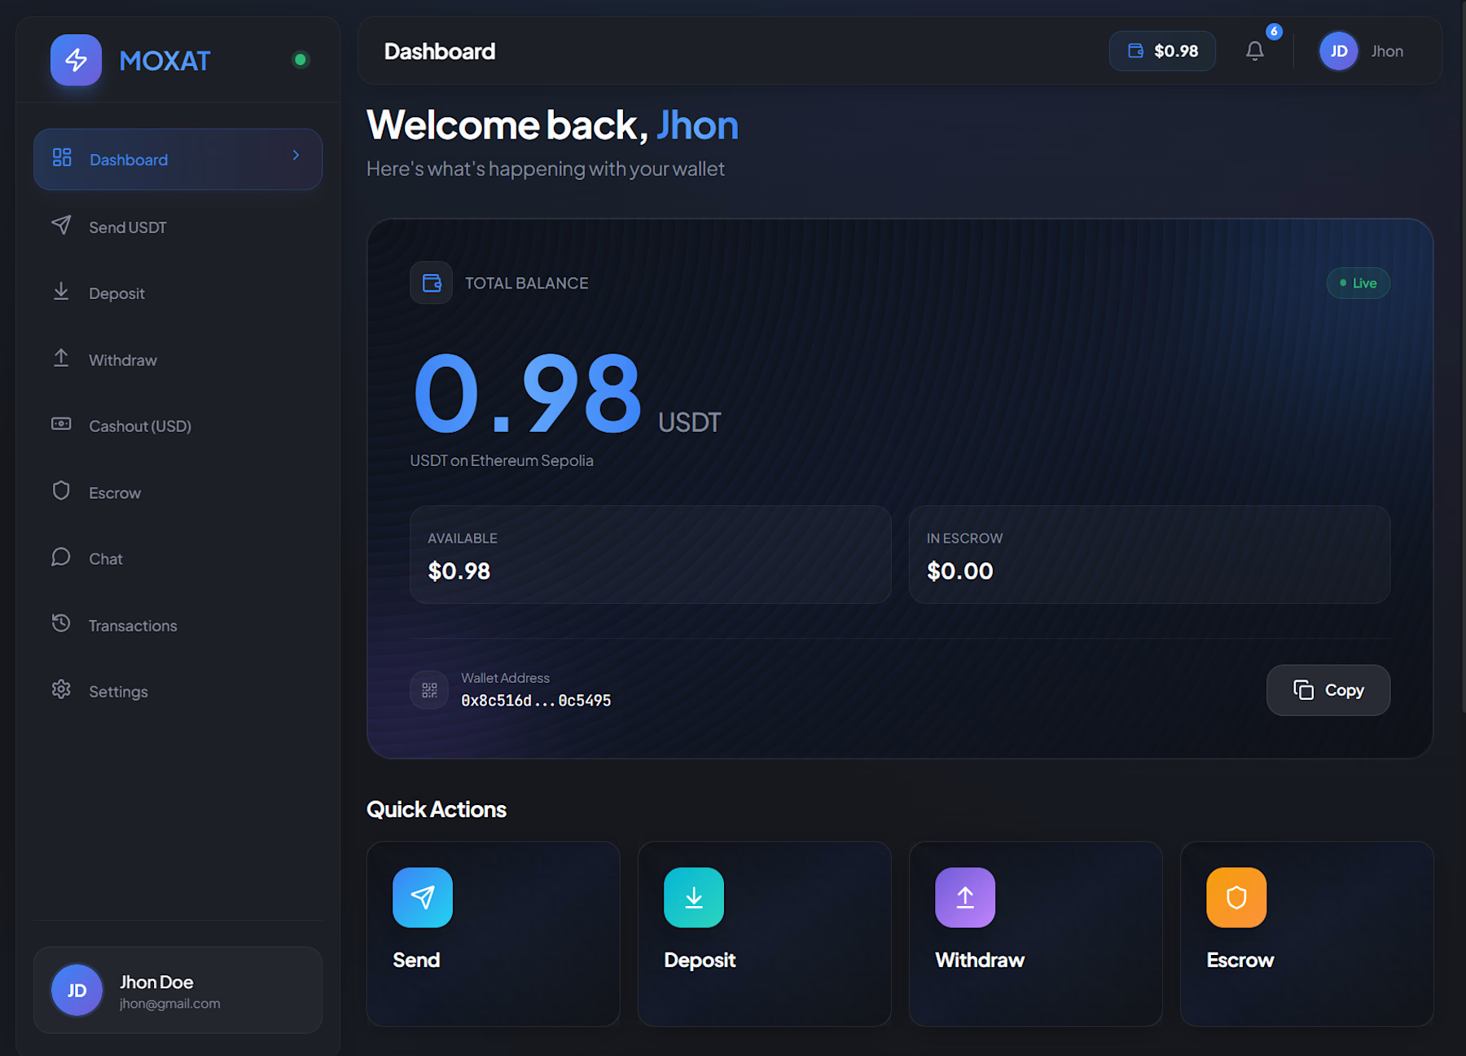Click the large 0.98 balance figure
1466x1056 pixels.
coord(528,394)
